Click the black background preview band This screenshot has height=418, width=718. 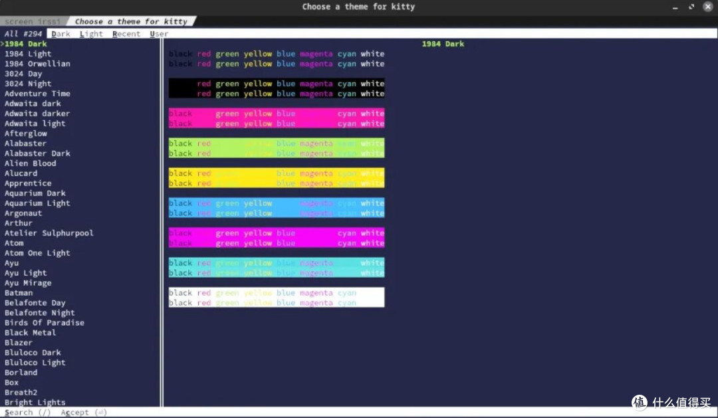277,88
